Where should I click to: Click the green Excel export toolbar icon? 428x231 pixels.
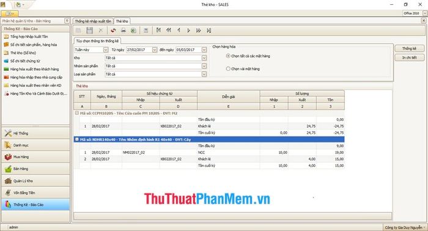pos(133,31)
